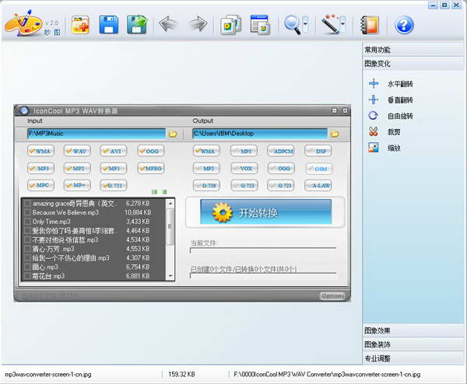Image resolution: width=467 pixels, height=384 pixels.
Task: Expand the 图象效果 panel
Action: tap(413, 330)
